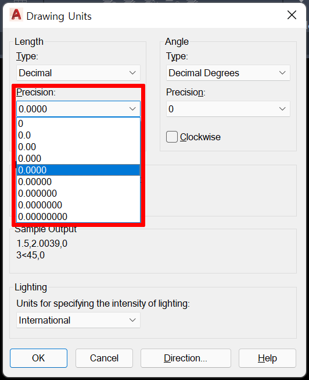
Task: Select precision option 0.0000000
Action: [78, 205]
